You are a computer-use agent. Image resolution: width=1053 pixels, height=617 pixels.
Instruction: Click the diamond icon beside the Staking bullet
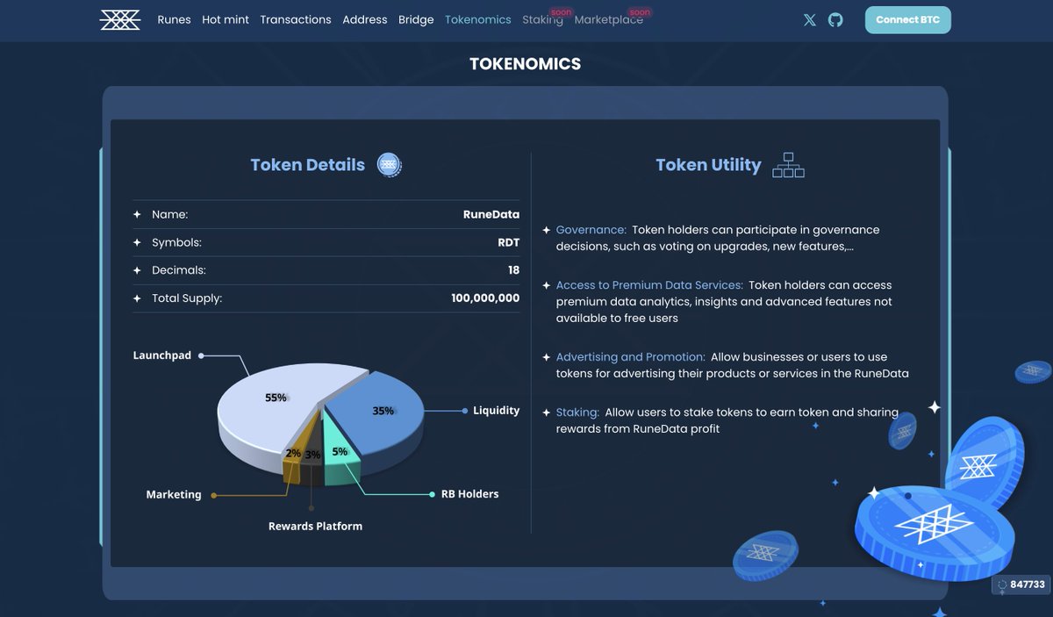[546, 412]
